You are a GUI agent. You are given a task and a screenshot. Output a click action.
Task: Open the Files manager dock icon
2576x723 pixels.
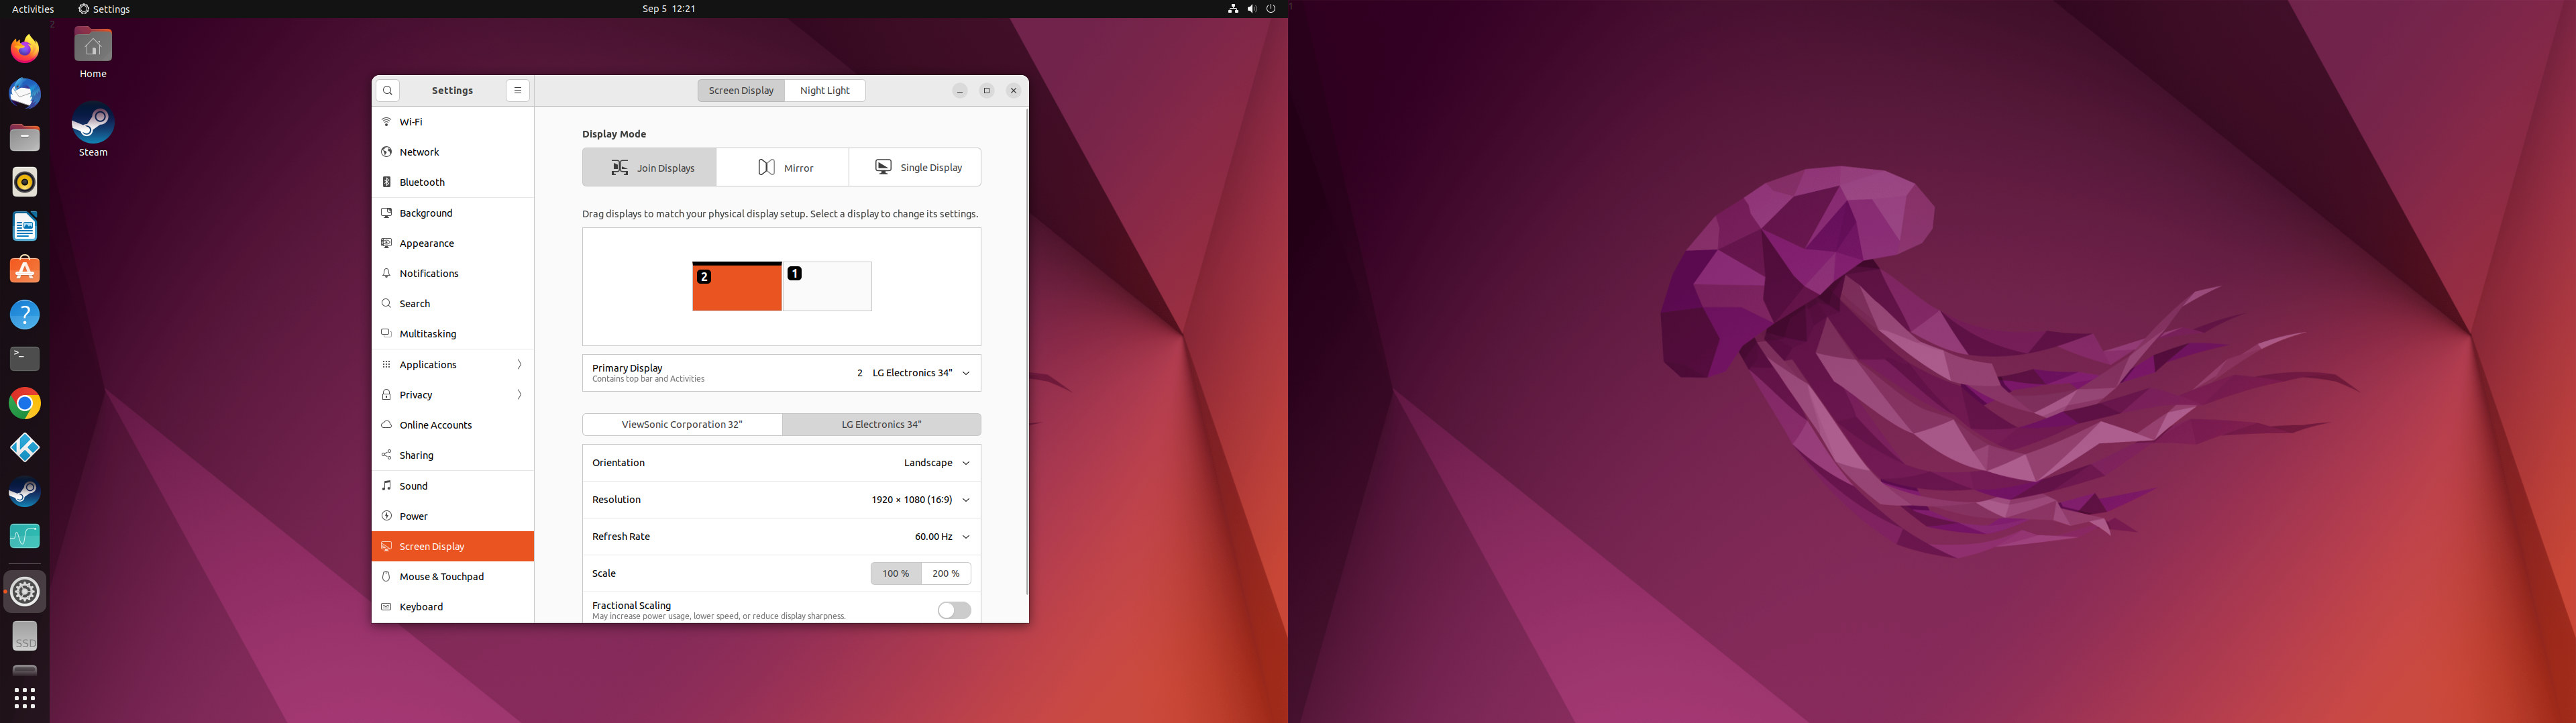(x=25, y=137)
